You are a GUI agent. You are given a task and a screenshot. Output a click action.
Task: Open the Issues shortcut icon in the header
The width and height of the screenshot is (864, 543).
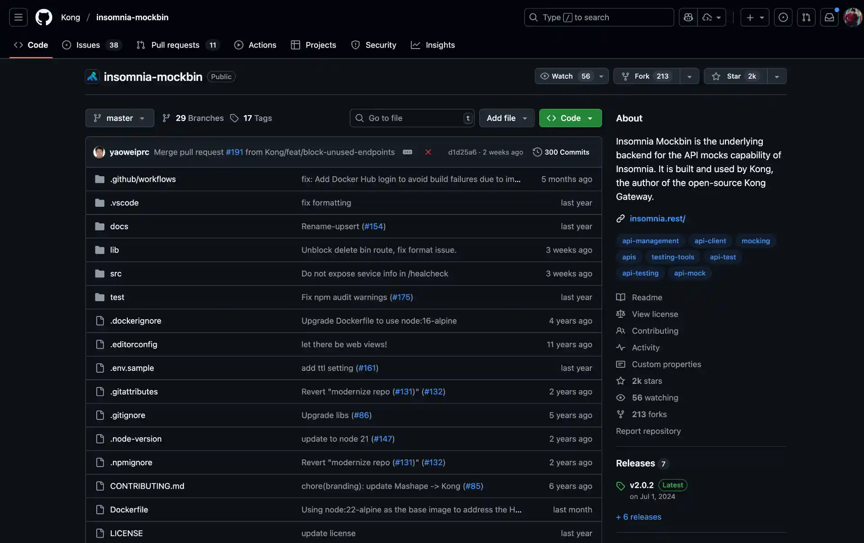(783, 17)
